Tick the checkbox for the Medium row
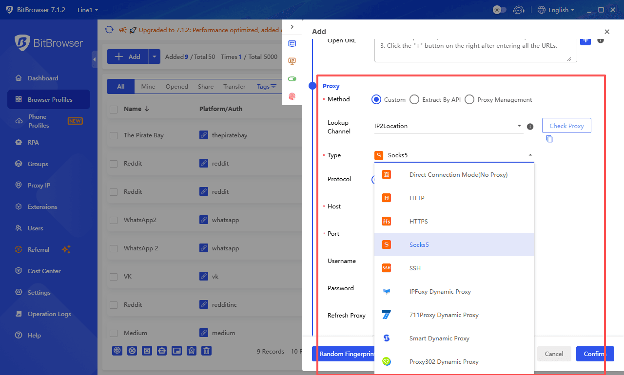Viewport: 624px width, 375px height. 114,333
